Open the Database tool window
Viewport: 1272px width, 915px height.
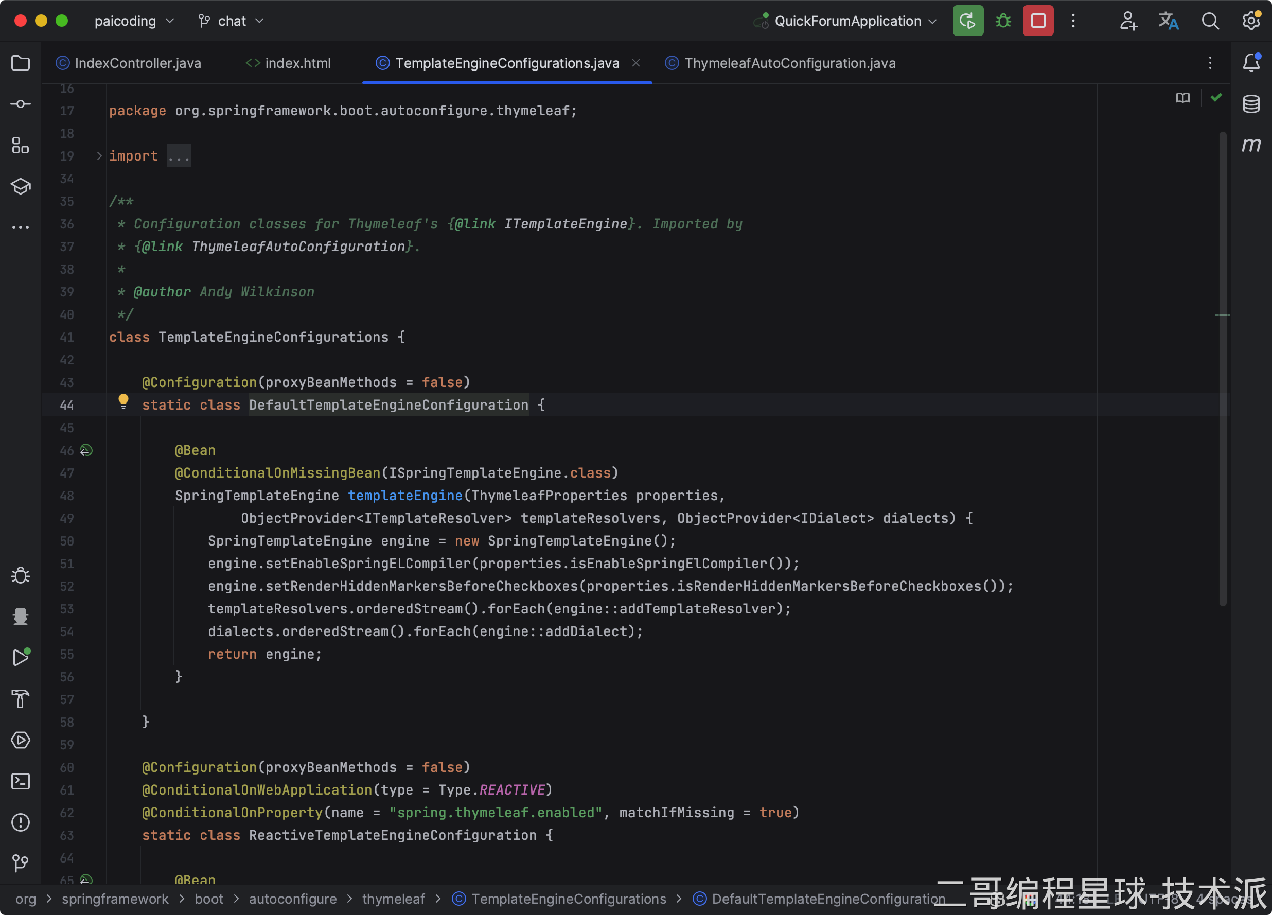(x=1251, y=104)
